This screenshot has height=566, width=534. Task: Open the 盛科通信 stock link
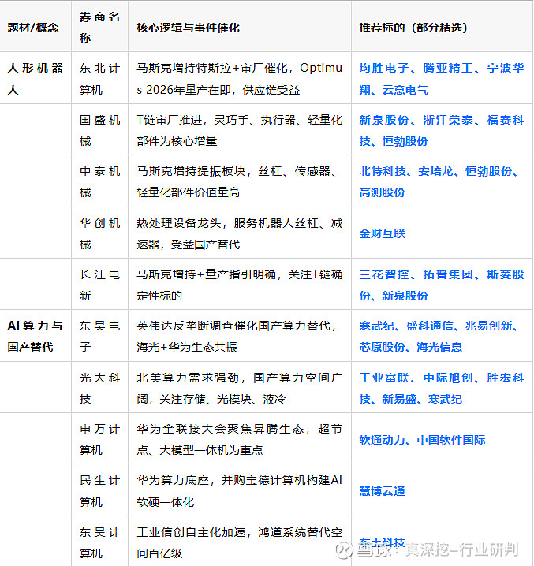(x=430, y=326)
